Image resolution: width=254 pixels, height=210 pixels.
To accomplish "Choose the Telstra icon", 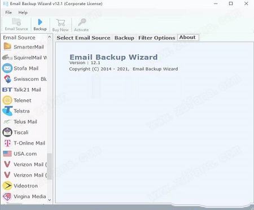I will click(7, 111).
